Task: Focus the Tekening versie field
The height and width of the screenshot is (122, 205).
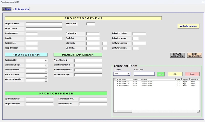Action: tap(136, 38)
